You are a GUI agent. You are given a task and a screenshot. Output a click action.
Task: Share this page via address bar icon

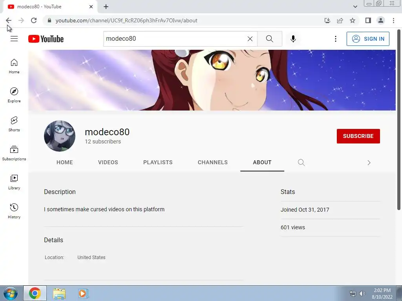pos(340,20)
